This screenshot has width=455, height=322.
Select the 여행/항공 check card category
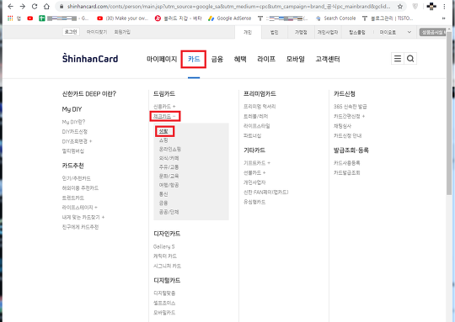169,185
